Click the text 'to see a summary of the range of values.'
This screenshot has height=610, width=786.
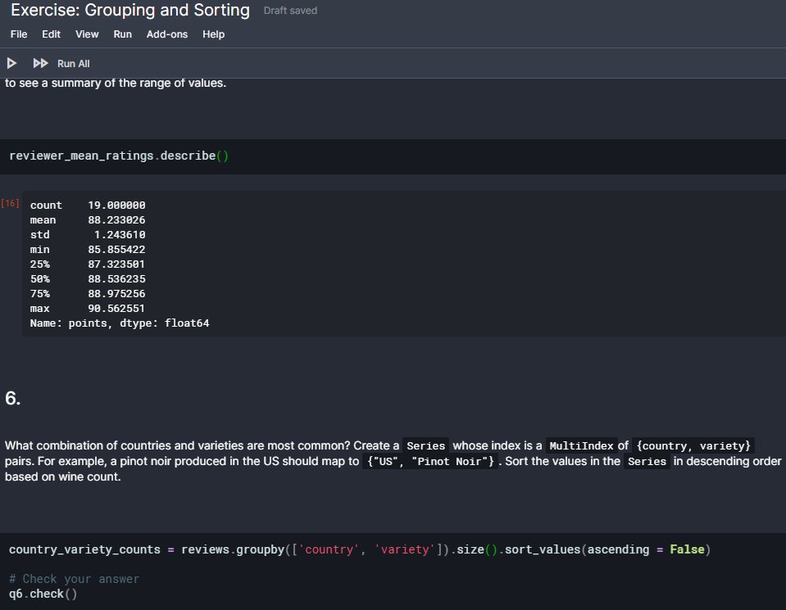point(116,84)
